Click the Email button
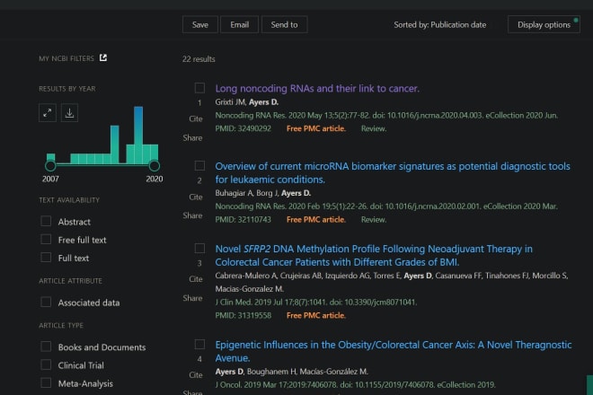593x395 pixels. pos(240,24)
